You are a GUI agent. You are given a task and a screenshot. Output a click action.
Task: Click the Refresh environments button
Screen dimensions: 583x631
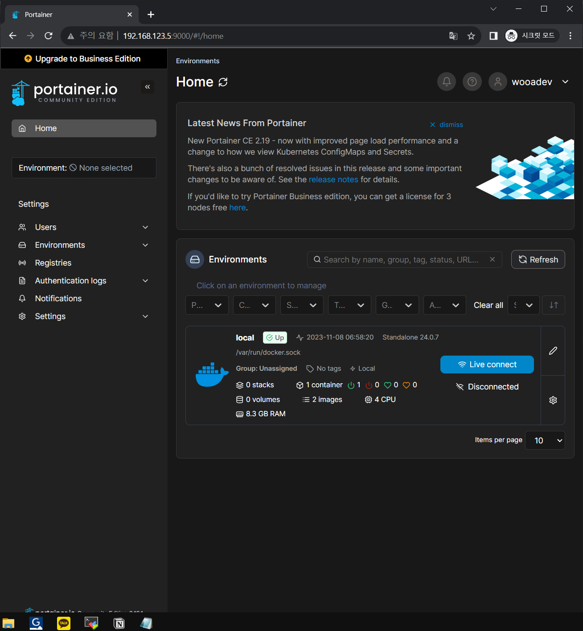[538, 259]
